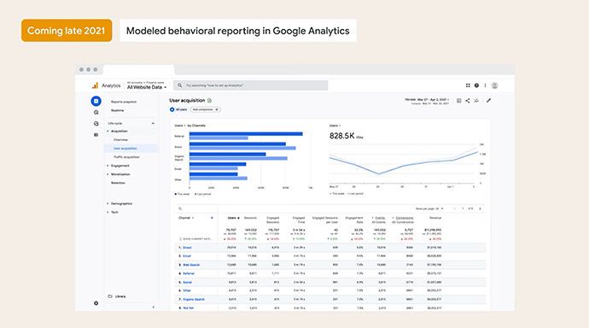Click the Direct channel link
This screenshot has width=589, height=328.
(x=187, y=248)
